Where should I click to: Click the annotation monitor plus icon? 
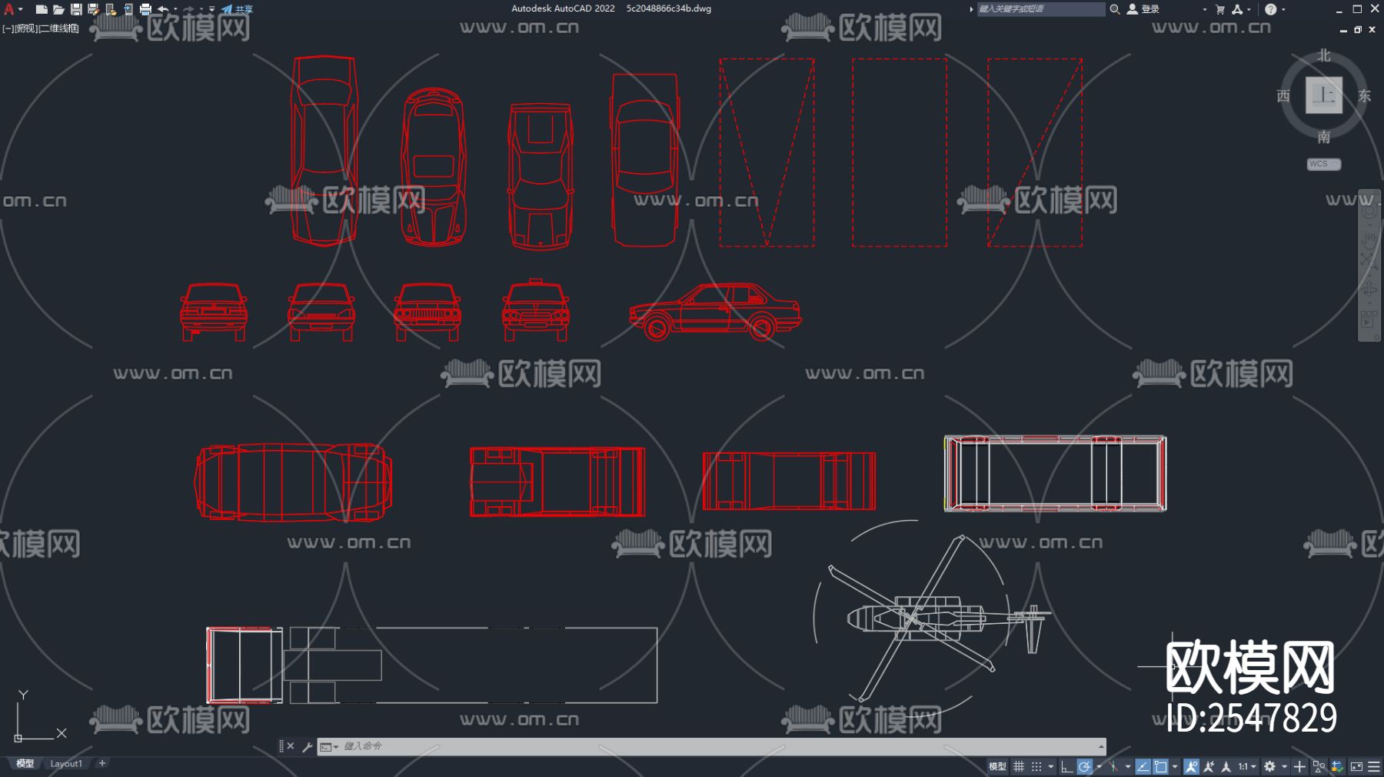click(1299, 766)
